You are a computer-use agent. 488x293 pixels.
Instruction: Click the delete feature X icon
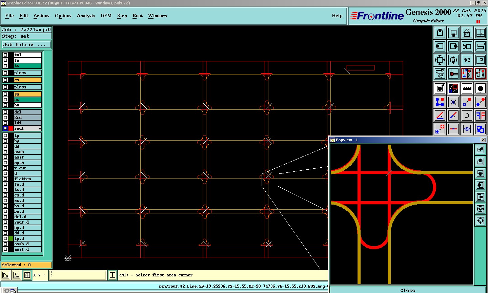(453, 102)
